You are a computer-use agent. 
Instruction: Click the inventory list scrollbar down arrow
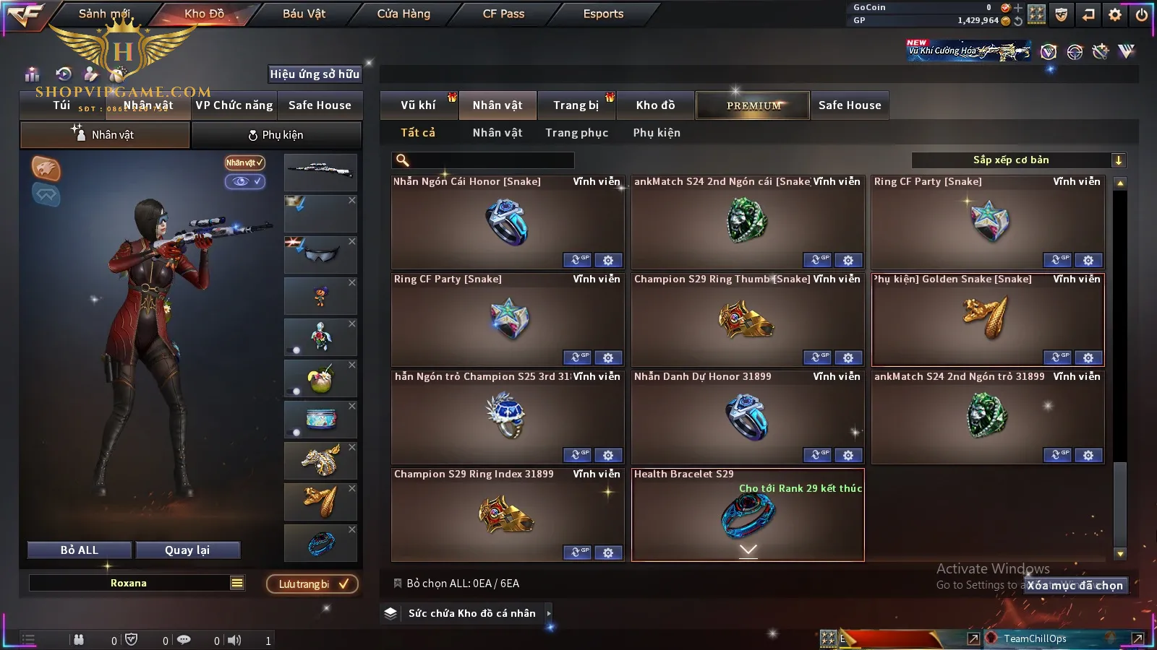tap(1120, 554)
